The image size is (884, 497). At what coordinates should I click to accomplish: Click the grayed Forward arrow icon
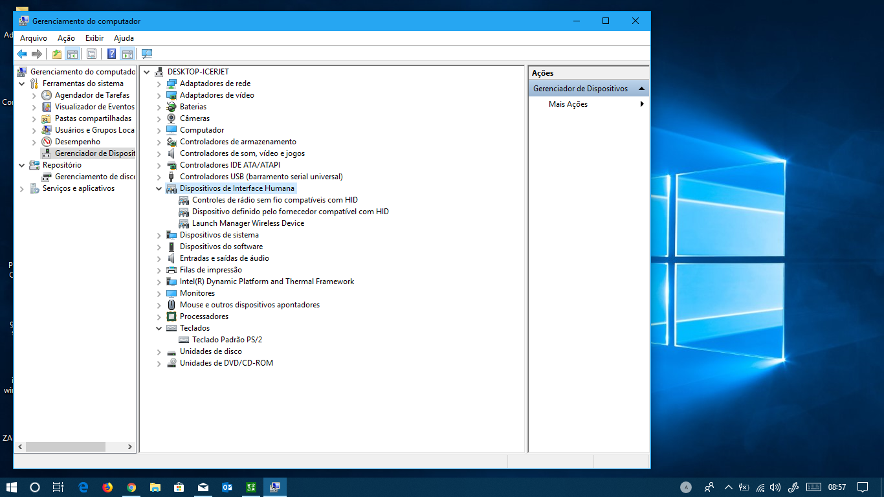coord(38,54)
